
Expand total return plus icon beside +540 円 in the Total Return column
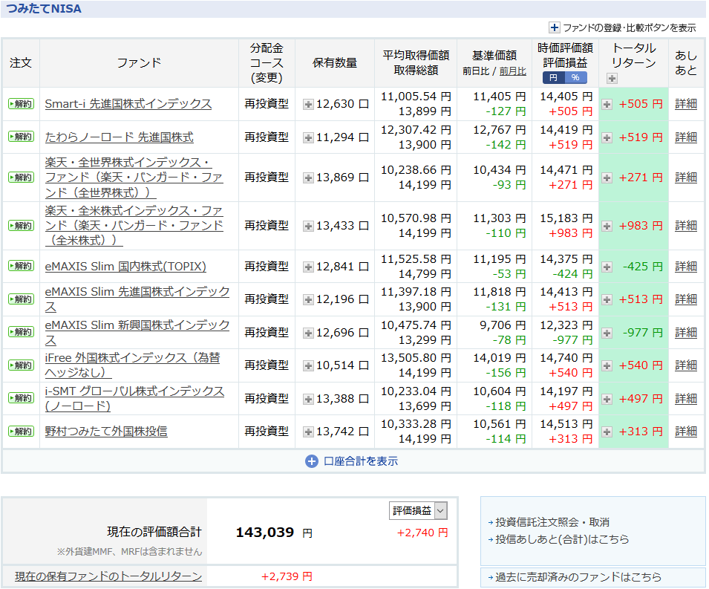[607, 365]
